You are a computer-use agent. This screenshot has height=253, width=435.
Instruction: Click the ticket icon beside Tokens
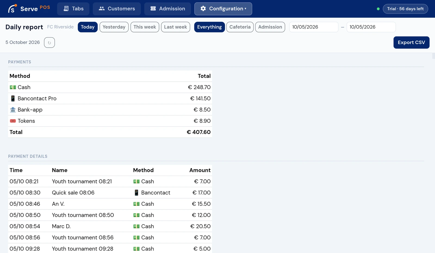click(x=13, y=121)
